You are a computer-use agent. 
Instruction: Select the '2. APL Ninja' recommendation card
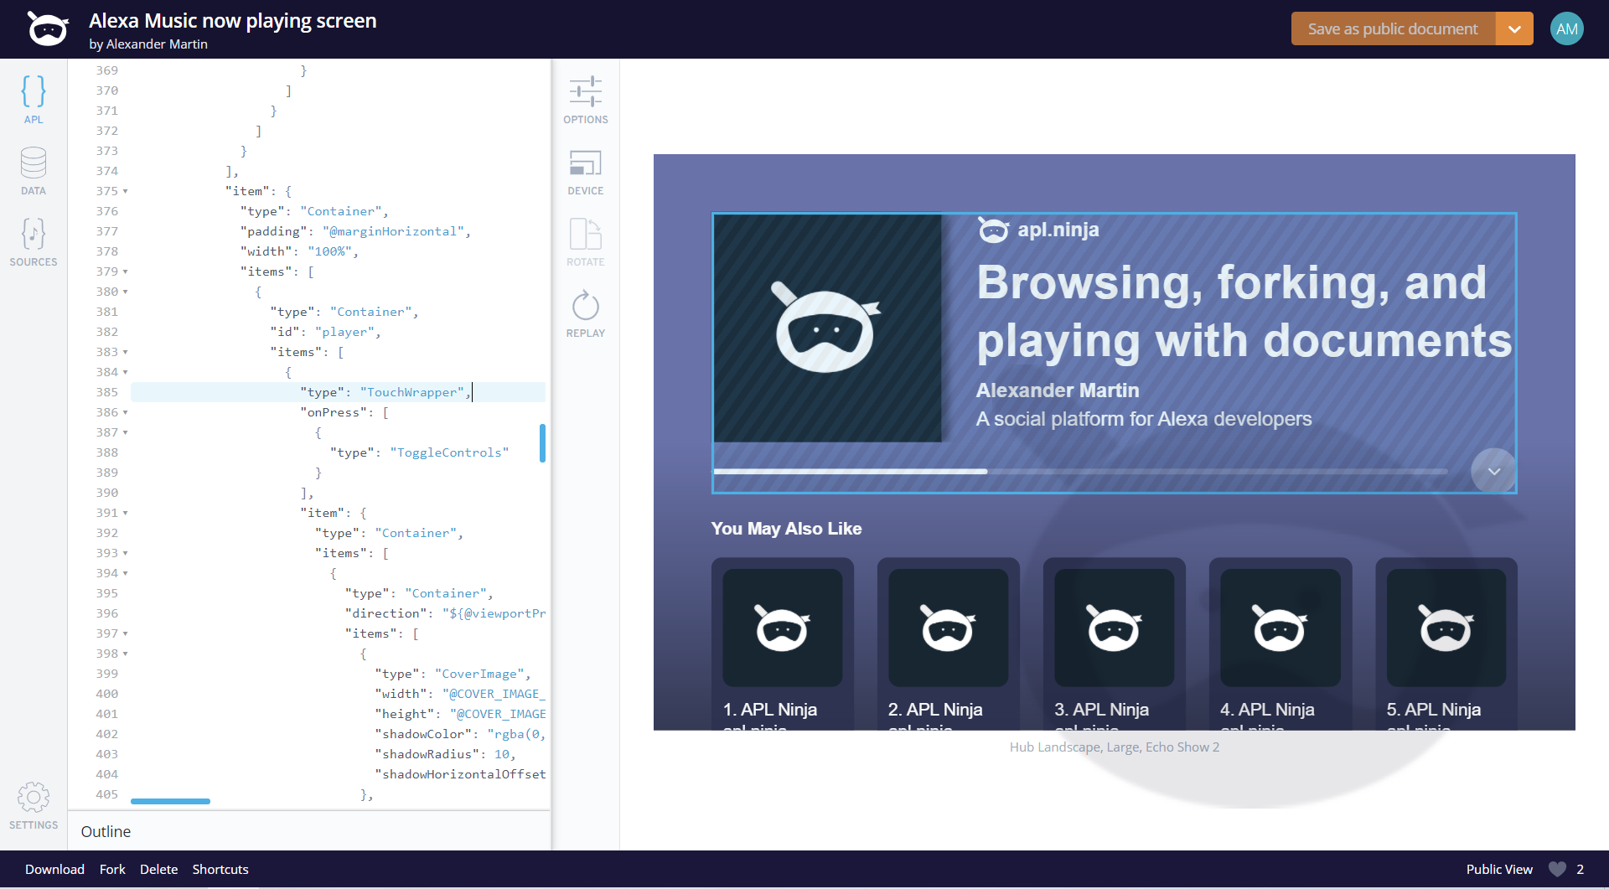(x=949, y=643)
